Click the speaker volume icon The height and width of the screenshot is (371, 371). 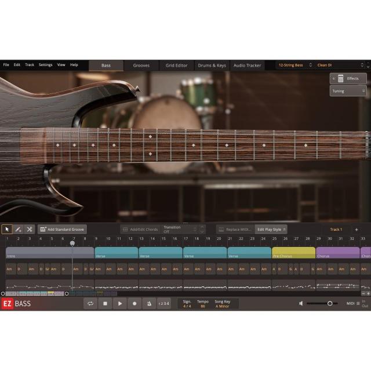300,303
